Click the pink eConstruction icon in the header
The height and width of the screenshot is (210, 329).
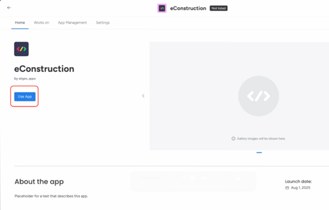162,8
